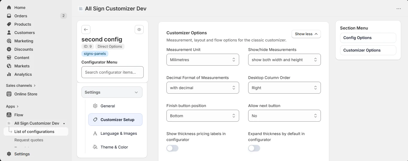Open the Desktop Column Order dropdown
The image size is (408, 161).
[284, 88]
